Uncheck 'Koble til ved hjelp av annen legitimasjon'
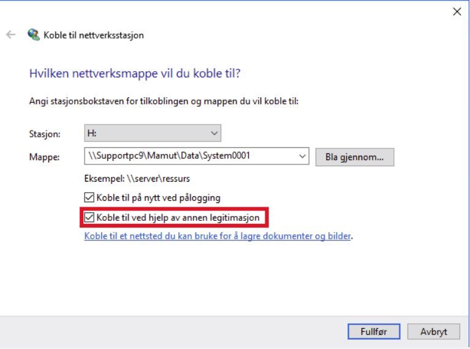The width and height of the screenshot is (470, 349). pos(89,217)
